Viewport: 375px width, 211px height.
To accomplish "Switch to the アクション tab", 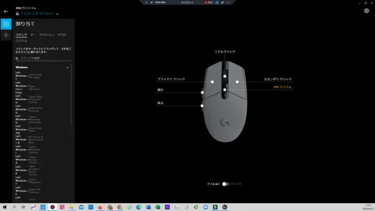I will [46, 35].
